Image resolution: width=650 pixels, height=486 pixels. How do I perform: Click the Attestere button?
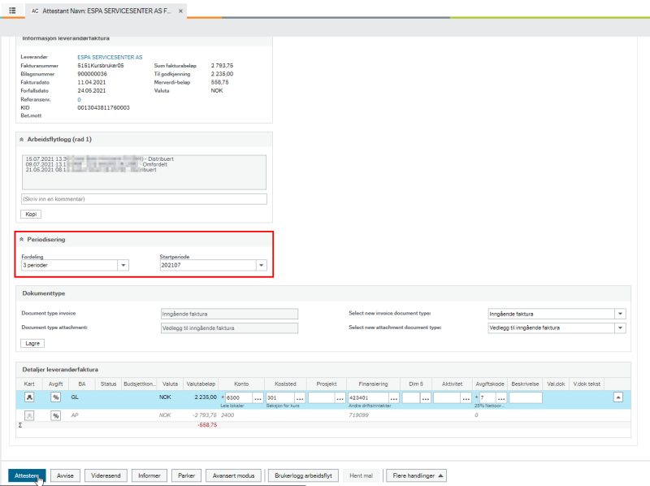coord(27,475)
